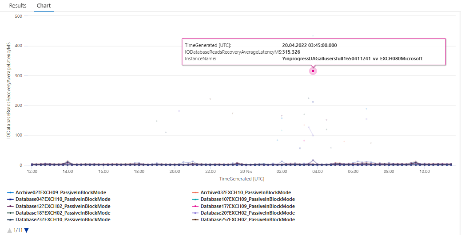The image size is (461, 235).
Task: Go to previous legend page arrow
Action: [10, 230]
